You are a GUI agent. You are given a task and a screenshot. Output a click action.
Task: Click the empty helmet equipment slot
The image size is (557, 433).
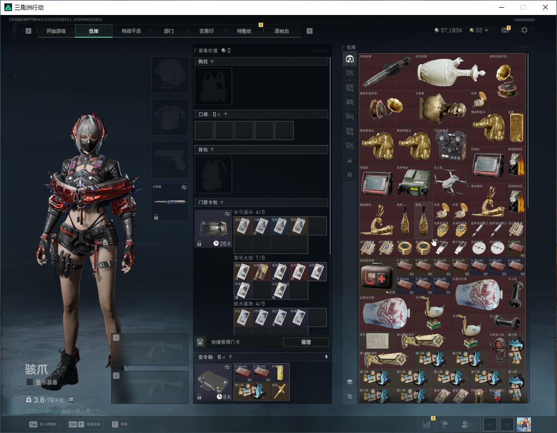pos(170,75)
